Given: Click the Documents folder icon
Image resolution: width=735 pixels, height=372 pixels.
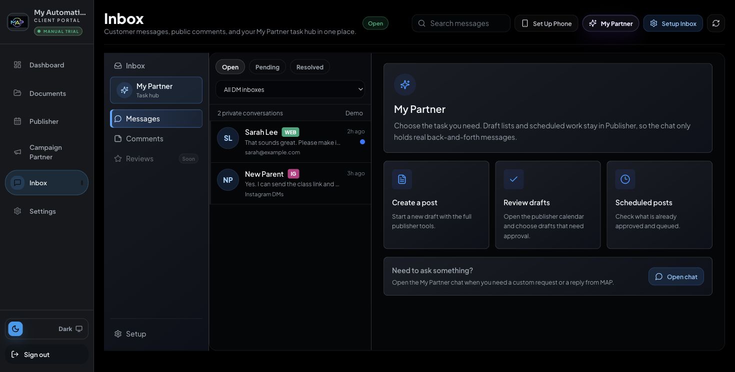Looking at the screenshot, I should tap(17, 93).
